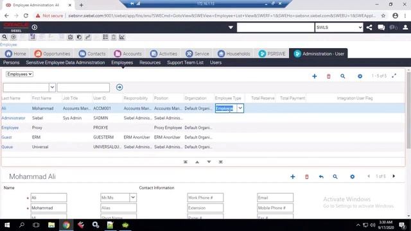Expand Employee Type cell dropdown arrow
411x231 pixels.
coord(240,108)
